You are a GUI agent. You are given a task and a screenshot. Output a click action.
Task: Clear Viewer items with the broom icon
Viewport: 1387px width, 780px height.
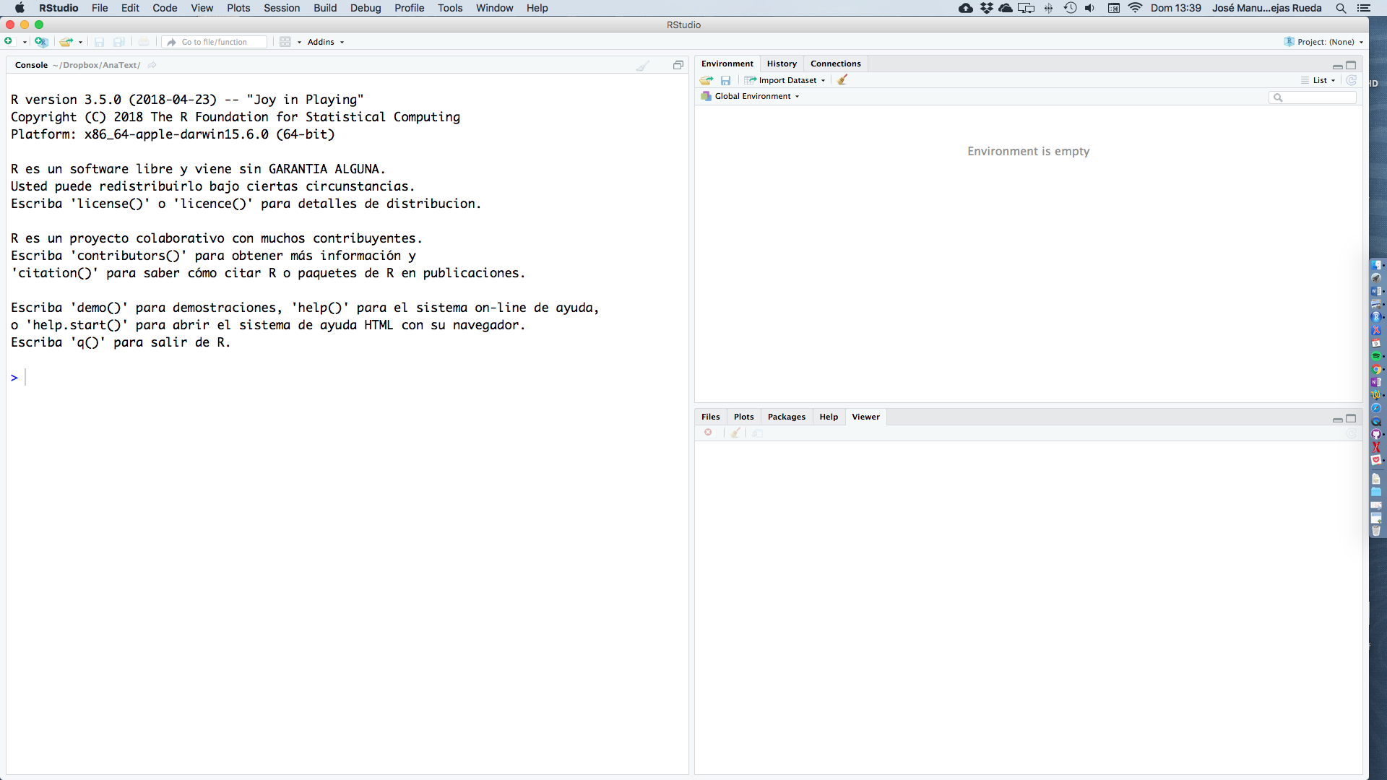735,433
